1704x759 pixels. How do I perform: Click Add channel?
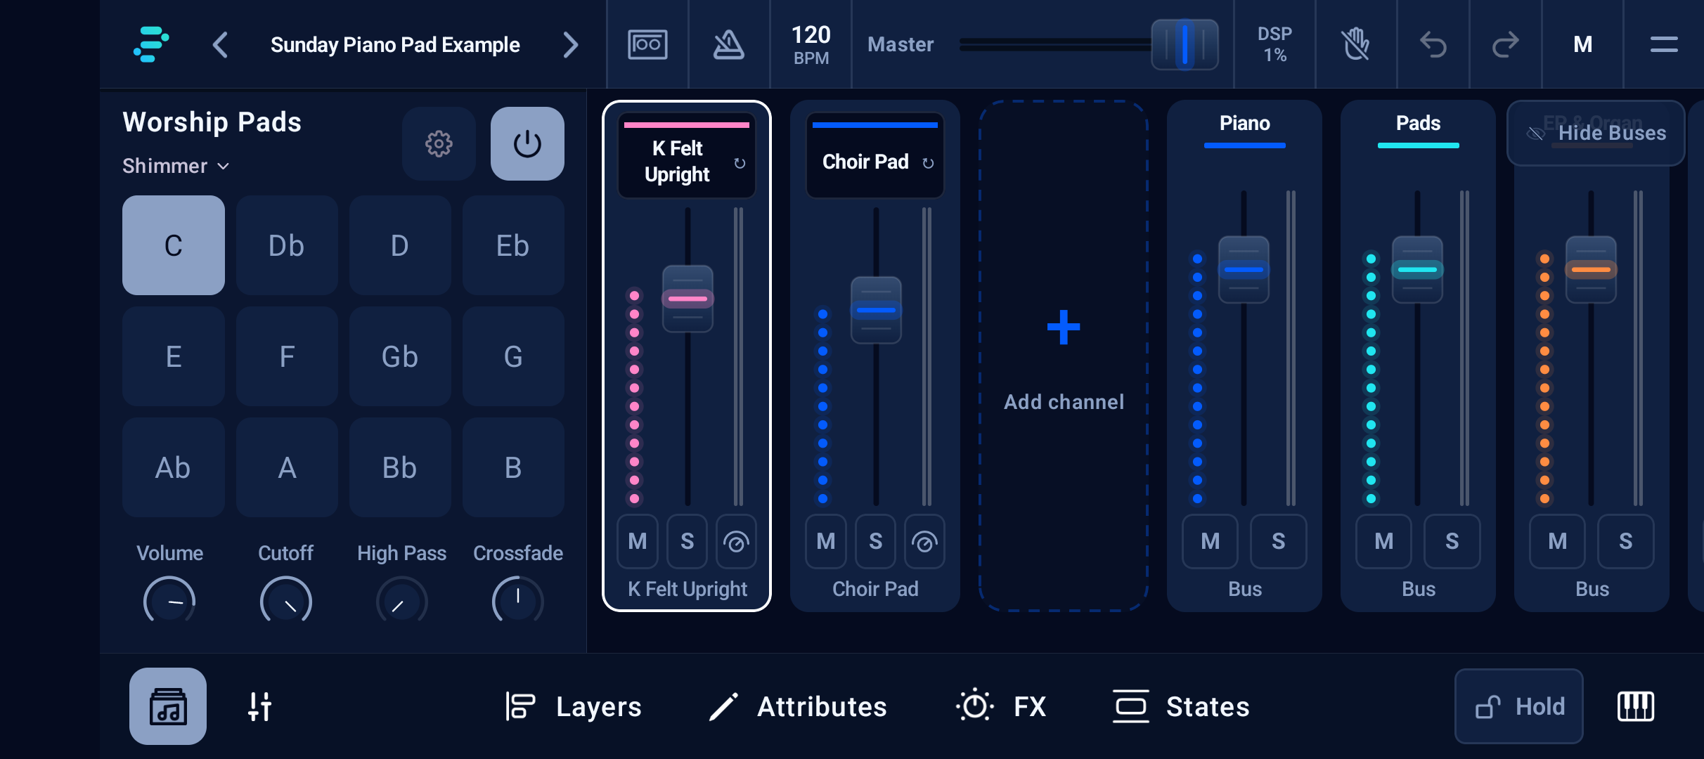coord(1064,356)
